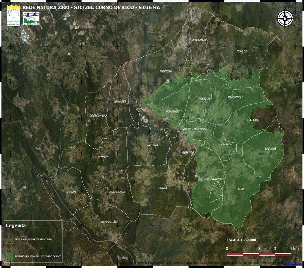Image resolution: width=304 pixels, height=268 pixels.
Task: Select the Castanheira parish label
Action: point(213,179)
